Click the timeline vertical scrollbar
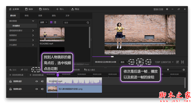This screenshot has height=104, width=194. click(185, 83)
